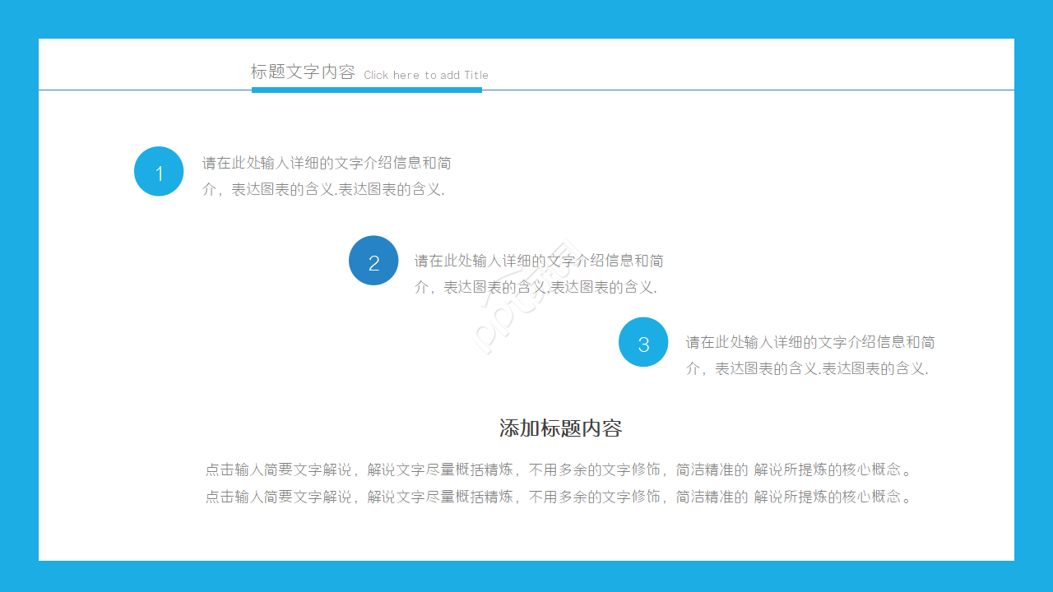The width and height of the screenshot is (1053, 592).
Task: Click the first 点击输入简要文字解说 line
Action: [x=559, y=469]
